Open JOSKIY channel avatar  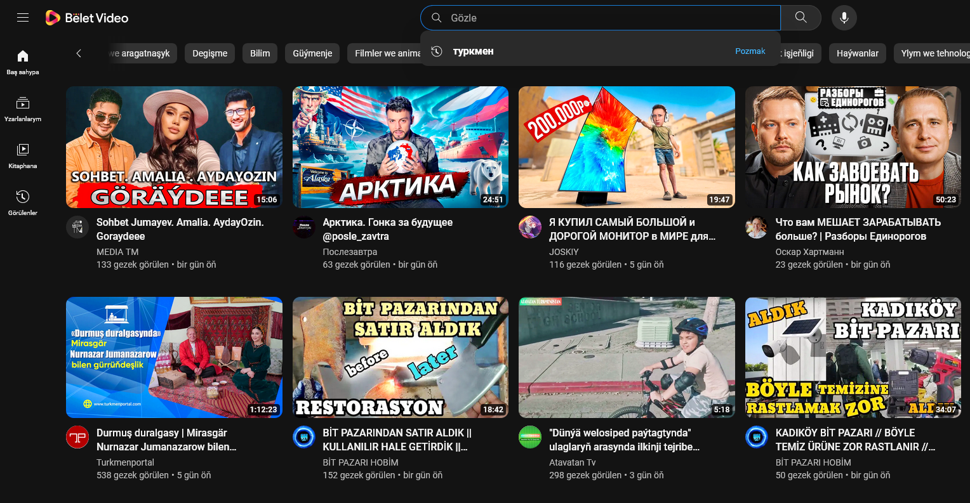(530, 227)
